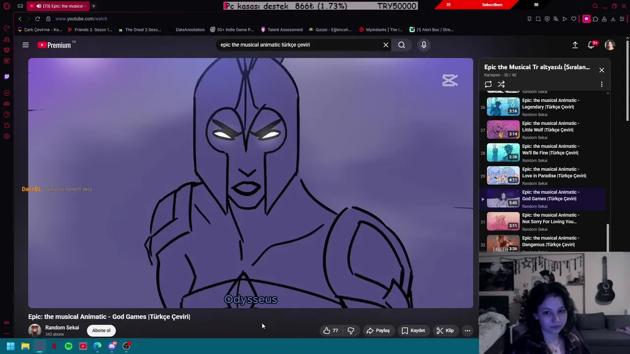Click the browser address bar URL
The height and width of the screenshot is (354, 630).
(x=81, y=19)
